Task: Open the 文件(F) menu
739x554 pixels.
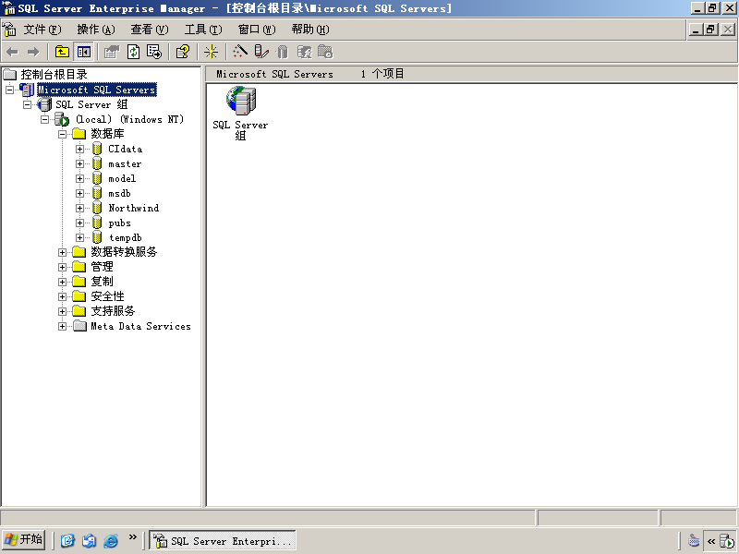Action: (42, 30)
